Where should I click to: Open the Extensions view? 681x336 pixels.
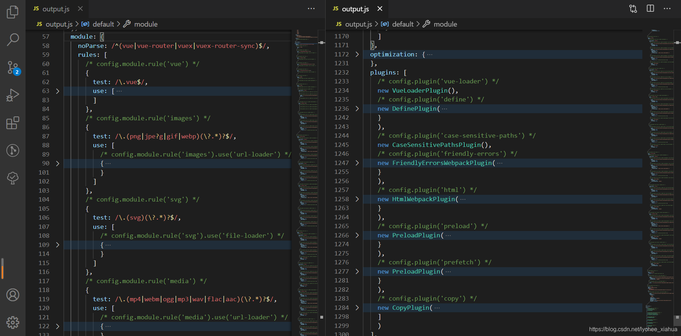pyautogui.click(x=13, y=123)
